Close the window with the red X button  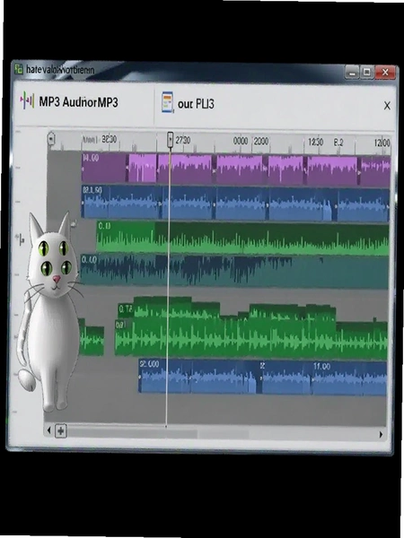385,73
